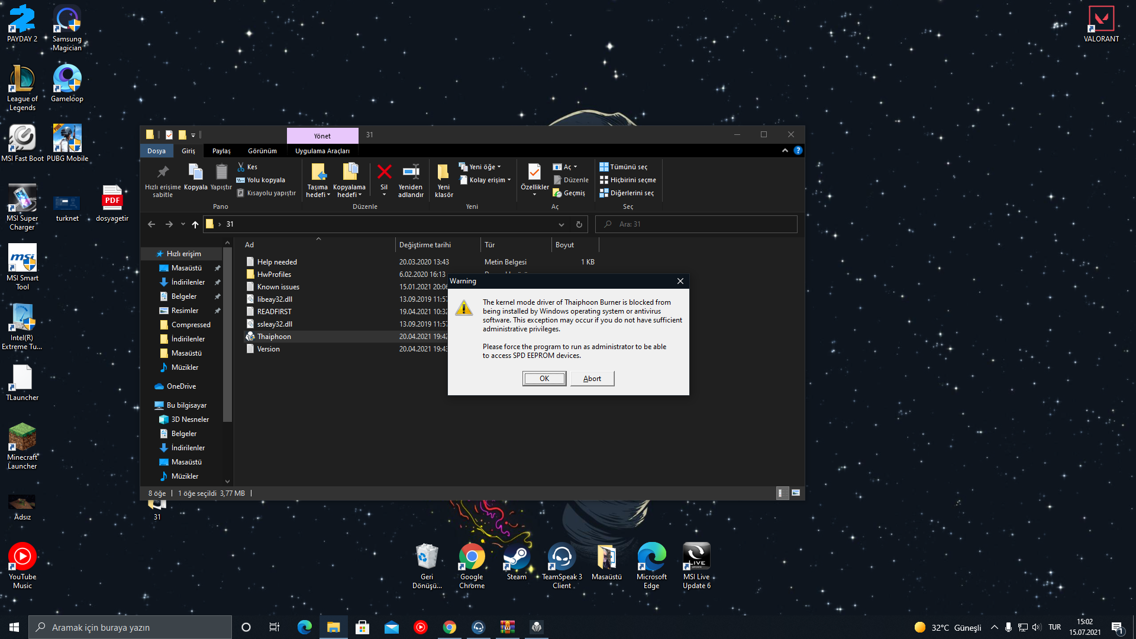This screenshot has height=639, width=1136.
Task: Click taskbar search box
Action: click(x=130, y=627)
